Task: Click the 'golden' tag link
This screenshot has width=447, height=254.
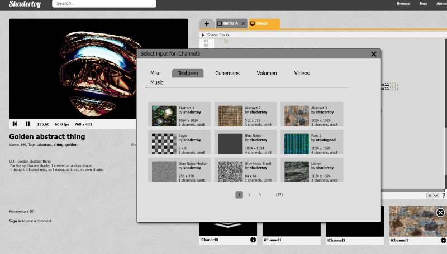Action: [x=72, y=144]
